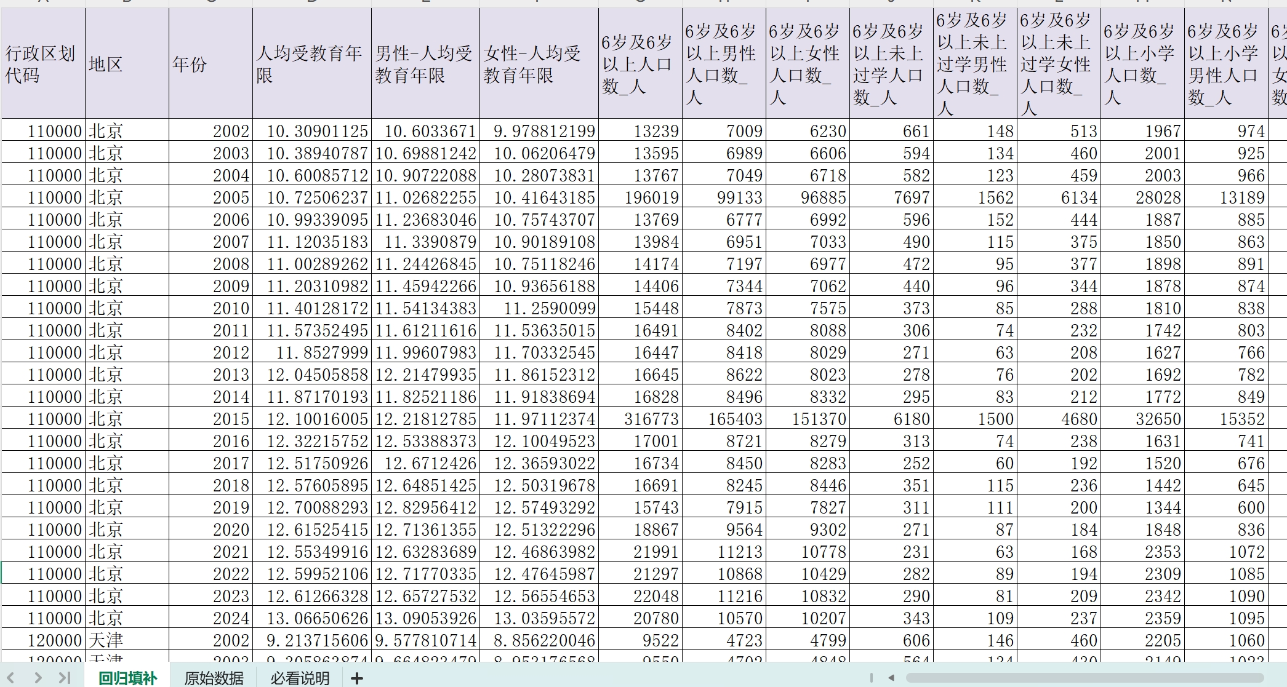Screen dimensions: 1287x687
Task: Select 女性-人均受教育年限 header cell
Action: coord(539,64)
